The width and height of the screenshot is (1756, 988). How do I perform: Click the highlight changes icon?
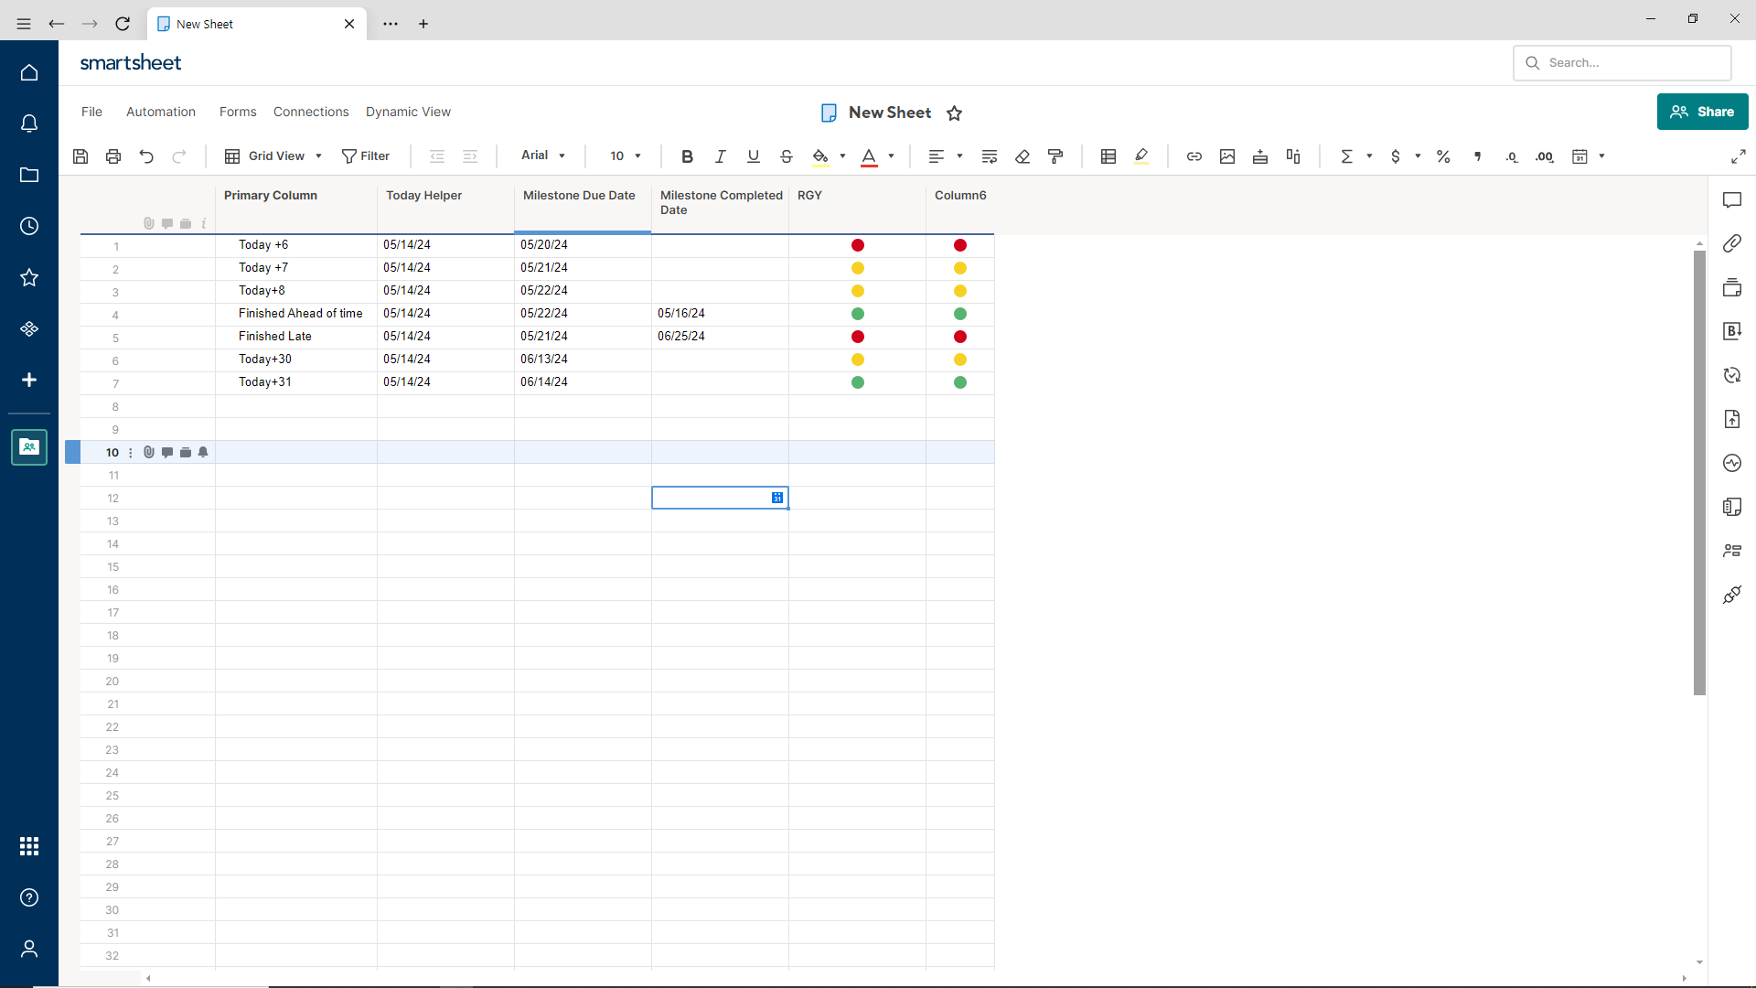pos(1141,156)
